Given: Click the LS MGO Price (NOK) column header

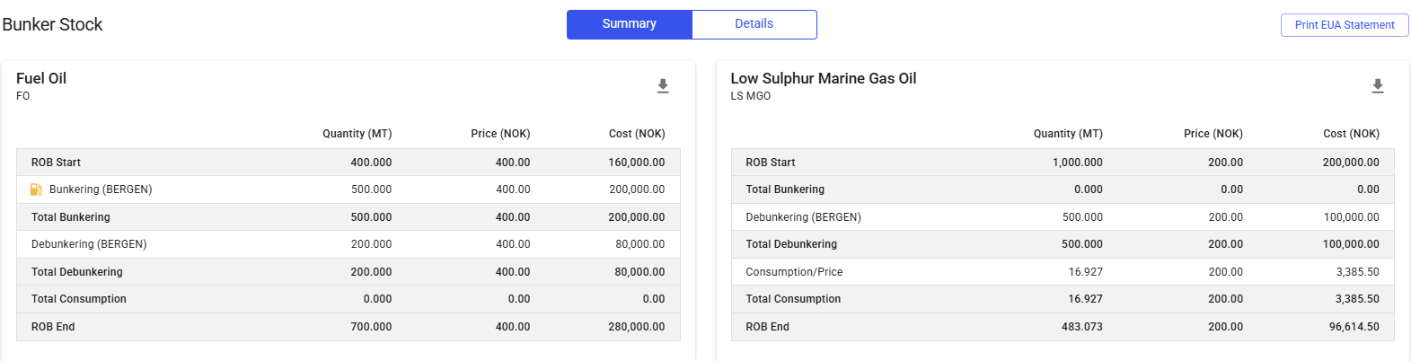Looking at the screenshot, I should [1213, 134].
